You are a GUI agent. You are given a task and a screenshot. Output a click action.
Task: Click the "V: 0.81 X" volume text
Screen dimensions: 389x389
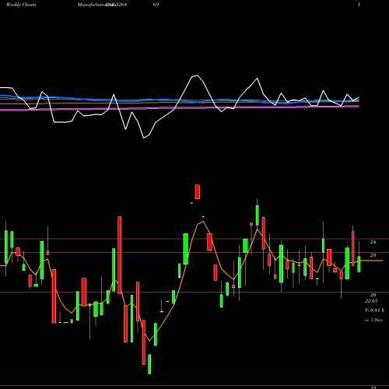[x=374, y=310]
